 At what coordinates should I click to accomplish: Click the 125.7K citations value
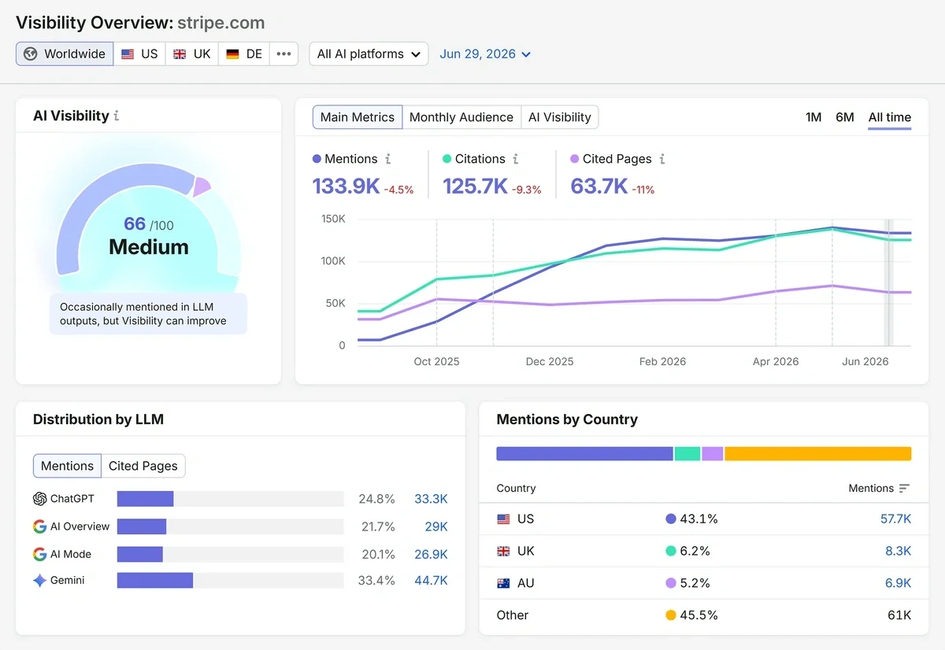[475, 187]
